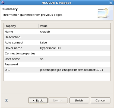114x108 pixels.
Task: Click the disabled Next button
Action: [58, 100]
